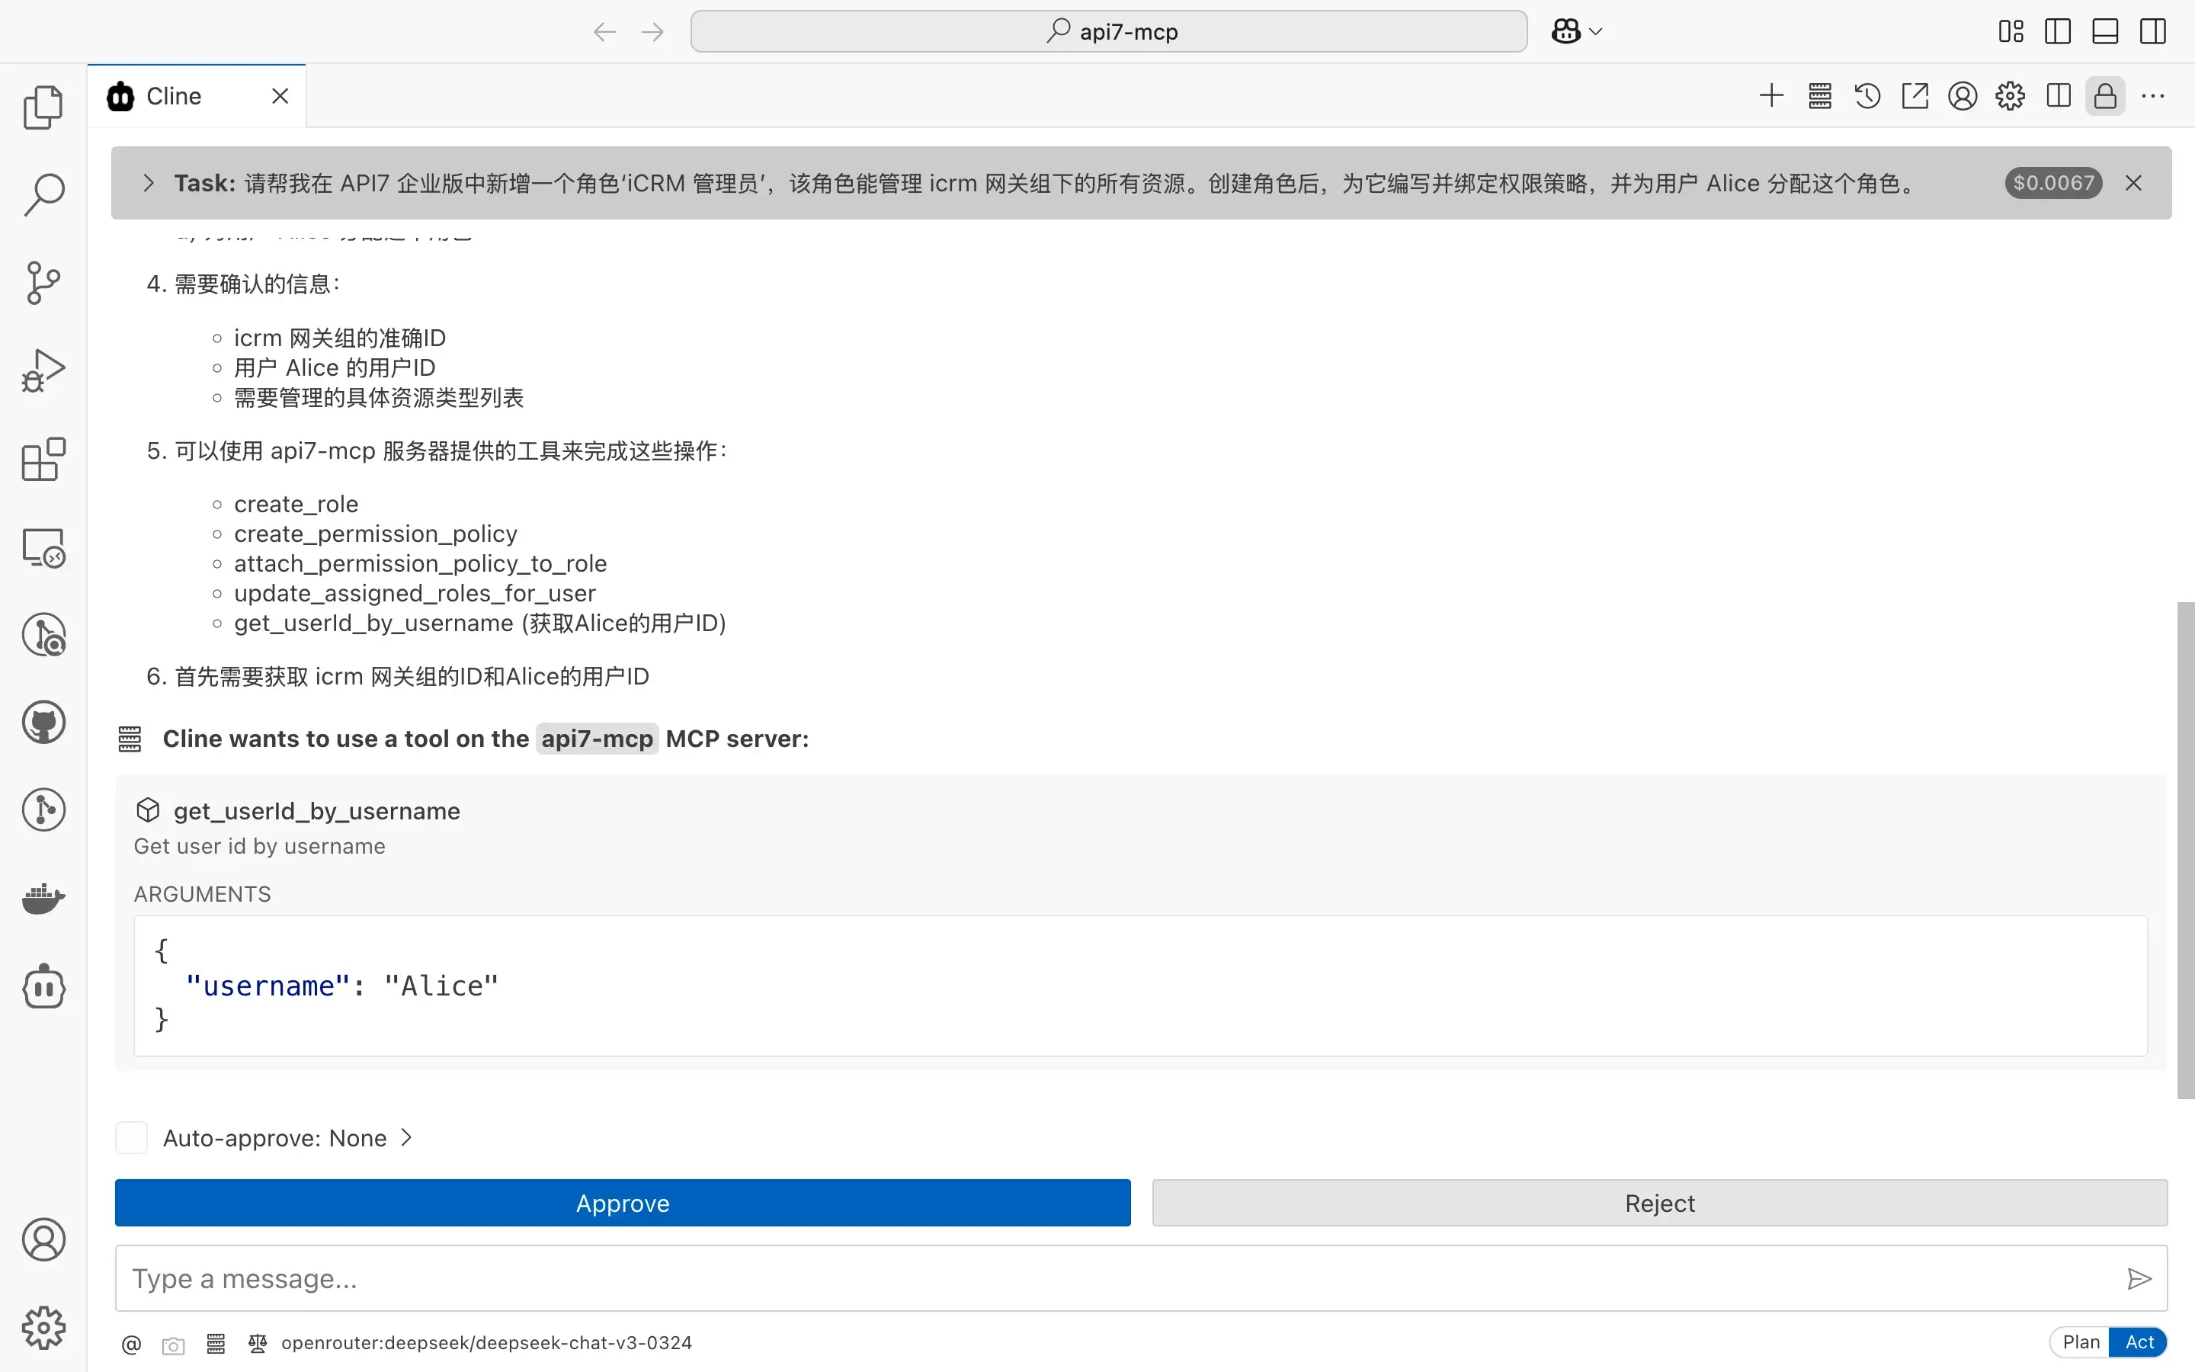Viewport: 2195px width, 1372px height.
Task: Enable the Auto-approve checkbox
Action: click(x=130, y=1137)
